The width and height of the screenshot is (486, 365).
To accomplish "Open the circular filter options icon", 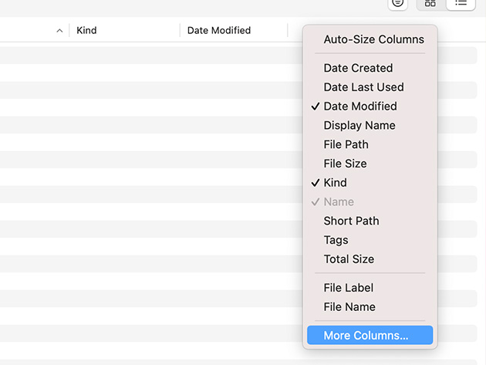I will coord(397,3).
